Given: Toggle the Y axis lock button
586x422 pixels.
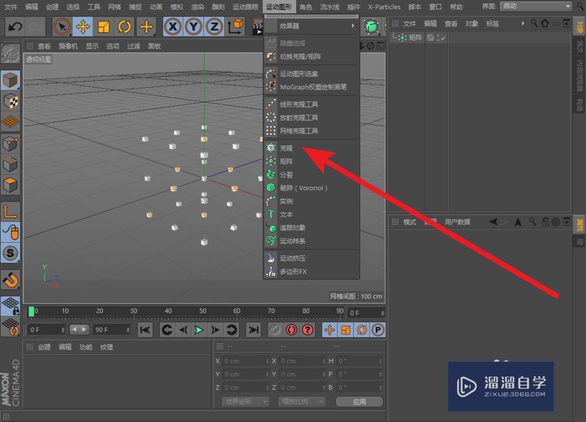Looking at the screenshot, I should (x=193, y=26).
